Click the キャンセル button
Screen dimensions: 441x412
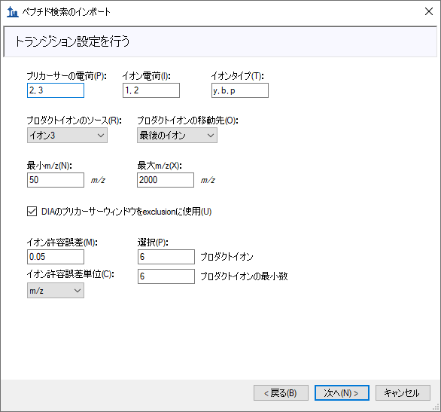point(403,393)
